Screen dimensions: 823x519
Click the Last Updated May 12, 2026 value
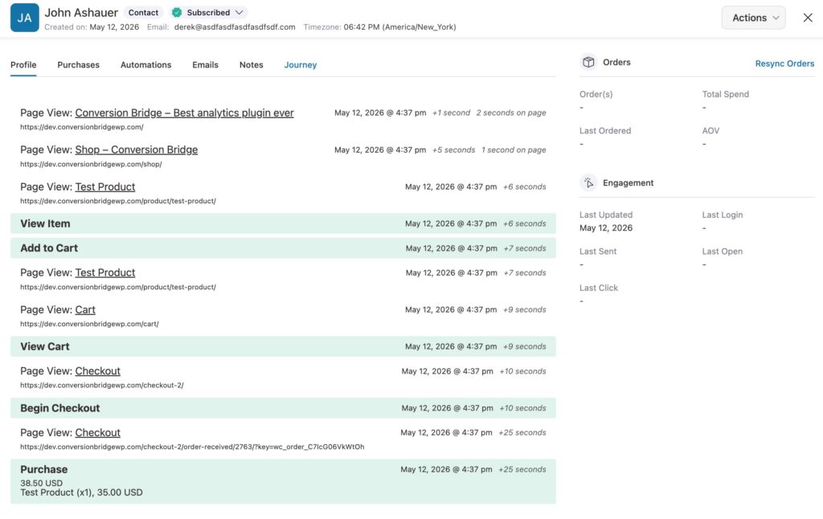606,227
